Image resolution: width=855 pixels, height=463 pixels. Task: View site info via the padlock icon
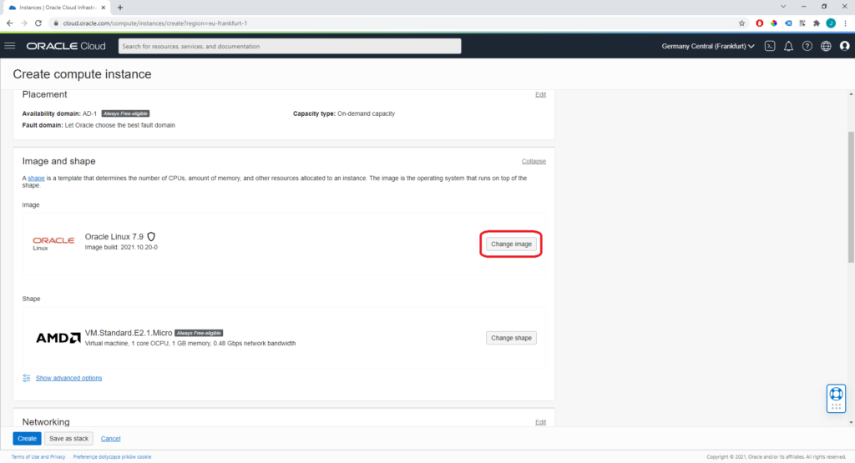[x=56, y=23]
